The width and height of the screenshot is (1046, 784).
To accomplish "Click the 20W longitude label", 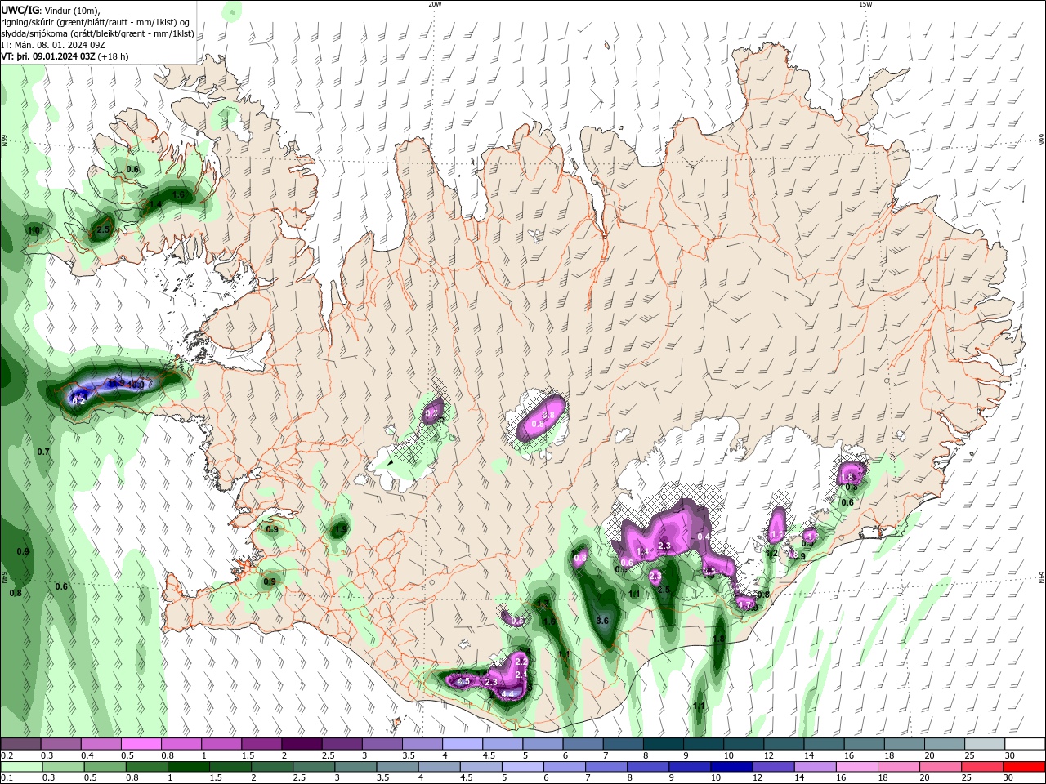I will coord(435,4).
